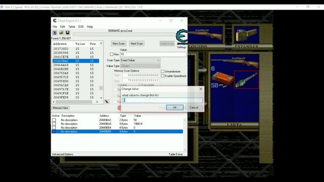
Task: Select the highlighted 4 Bytes entry in address table
Action: click(117, 131)
